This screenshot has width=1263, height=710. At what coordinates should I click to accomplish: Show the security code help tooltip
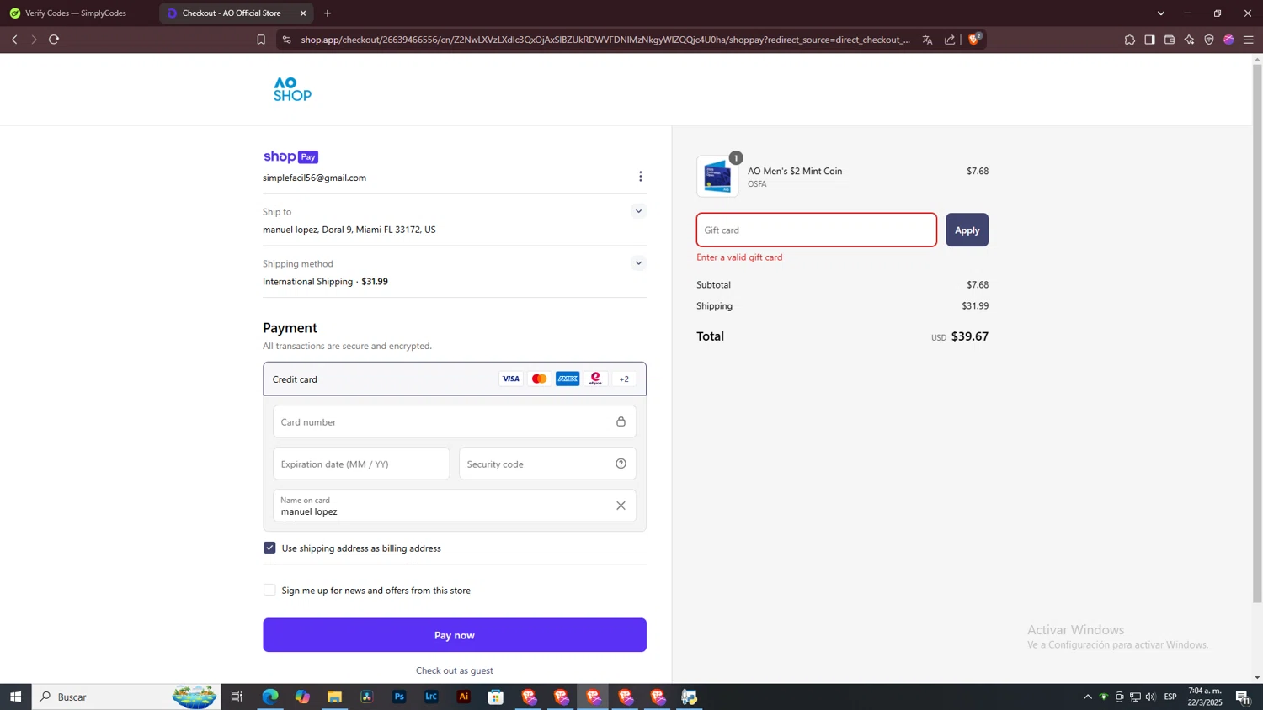pos(621,464)
